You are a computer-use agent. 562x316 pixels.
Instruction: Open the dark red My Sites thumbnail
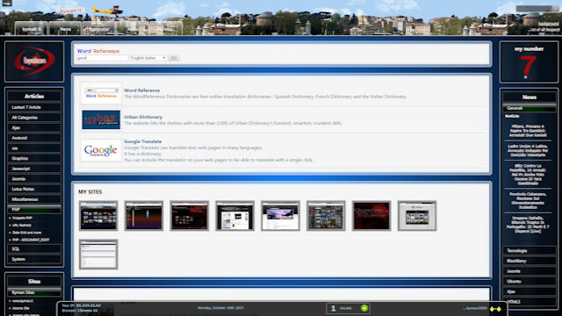371,216
